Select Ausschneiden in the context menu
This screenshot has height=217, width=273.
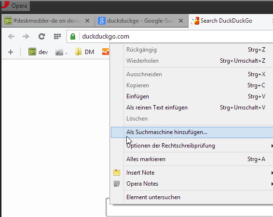pos(192,74)
